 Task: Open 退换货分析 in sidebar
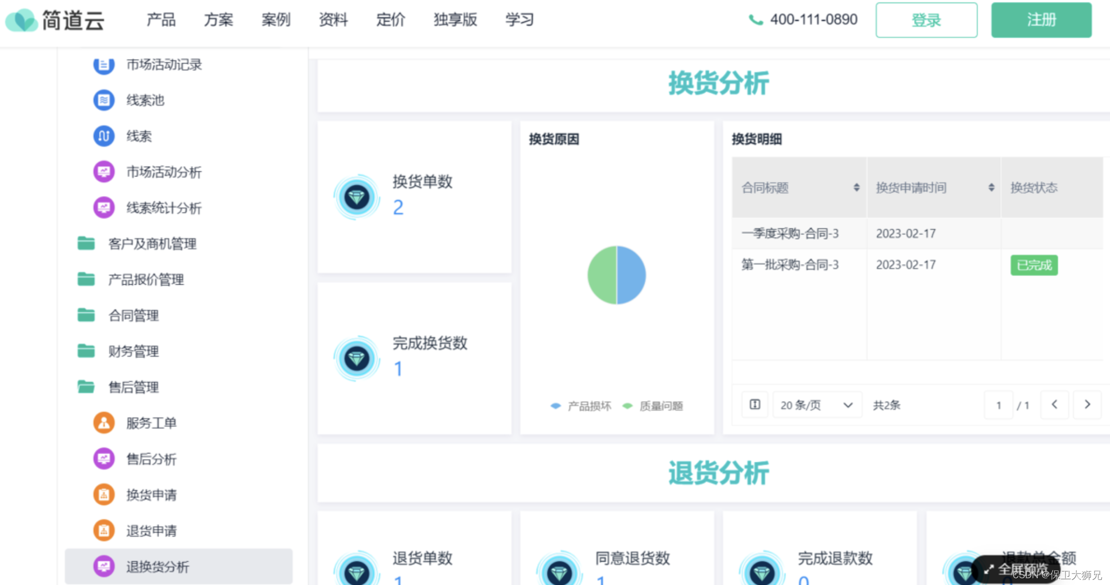coord(178,566)
